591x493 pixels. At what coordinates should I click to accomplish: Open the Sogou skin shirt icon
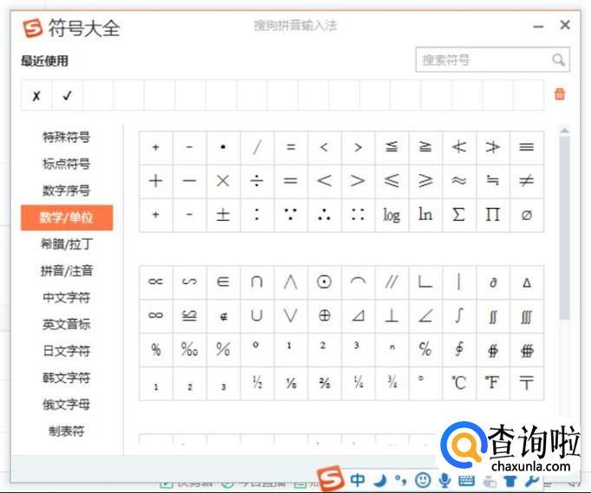tap(510, 480)
